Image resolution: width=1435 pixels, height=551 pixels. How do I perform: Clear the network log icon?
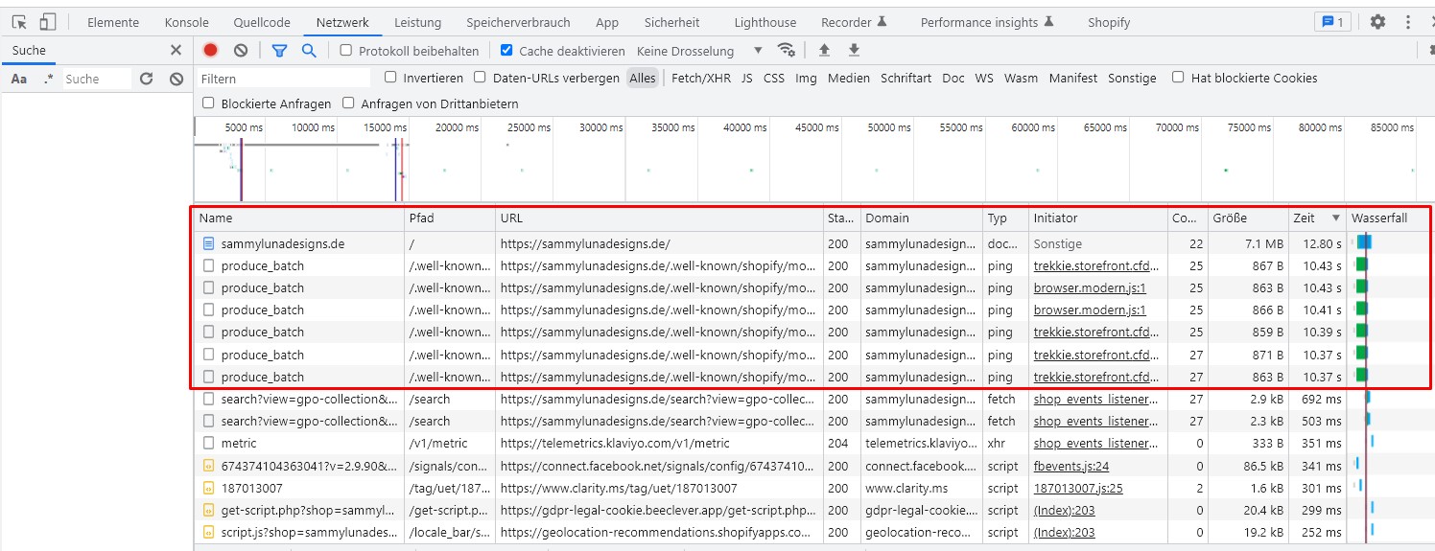241,51
